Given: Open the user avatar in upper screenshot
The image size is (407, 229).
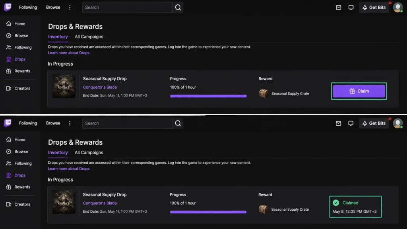Looking at the screenshot, I should 397,7.
